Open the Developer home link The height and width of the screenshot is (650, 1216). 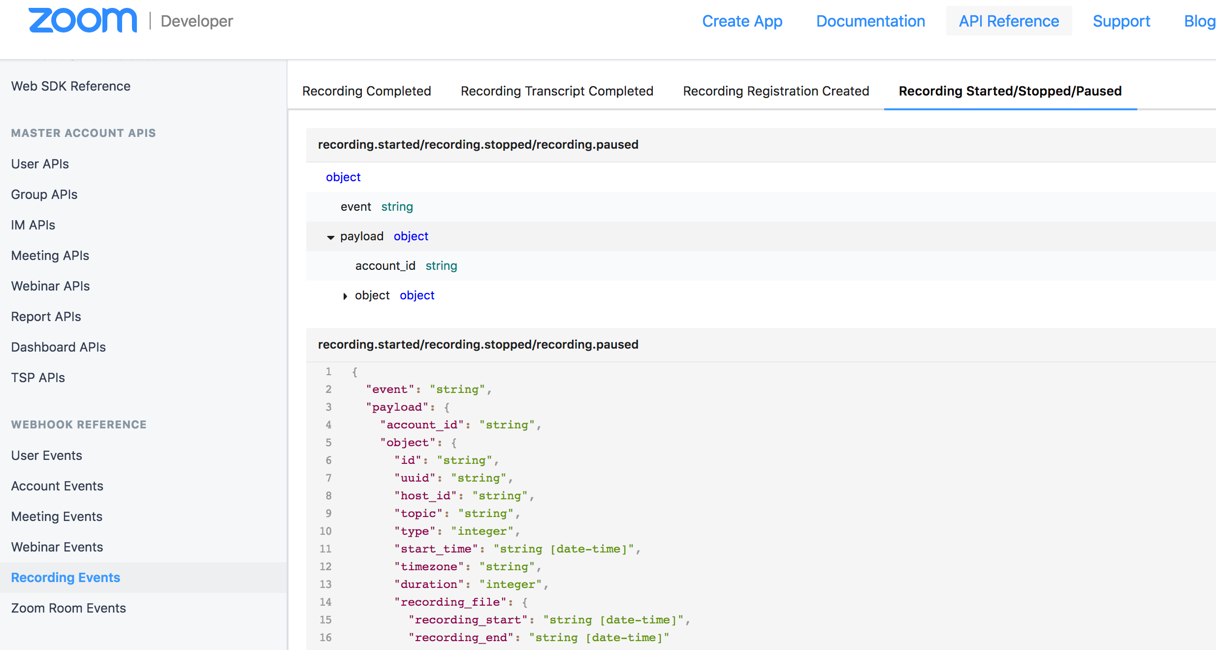(196, 21)
